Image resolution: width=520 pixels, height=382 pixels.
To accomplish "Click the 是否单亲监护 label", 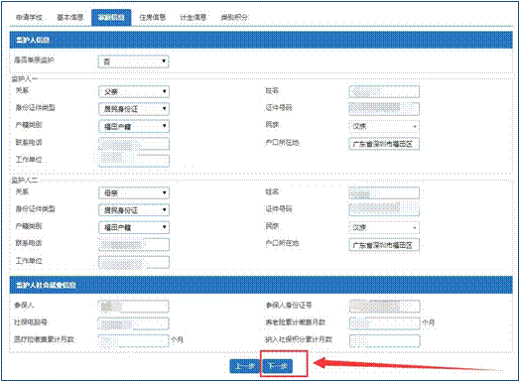I will click(x=34, y=60).
